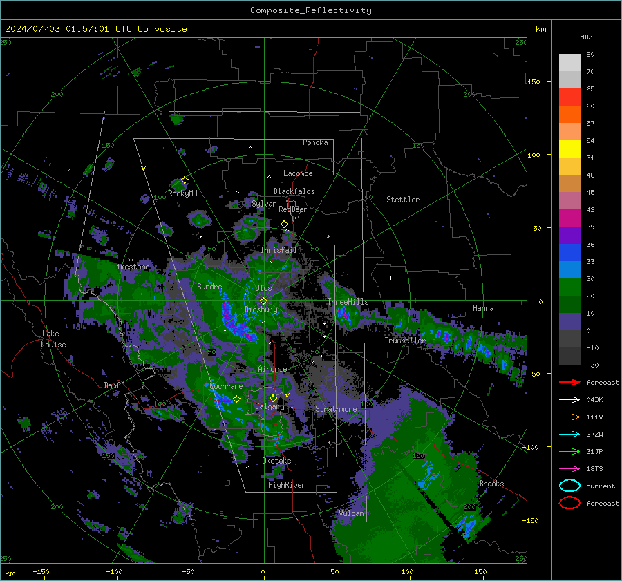Select the Hanna city label
622x581 pixels.
coord(483,308)
